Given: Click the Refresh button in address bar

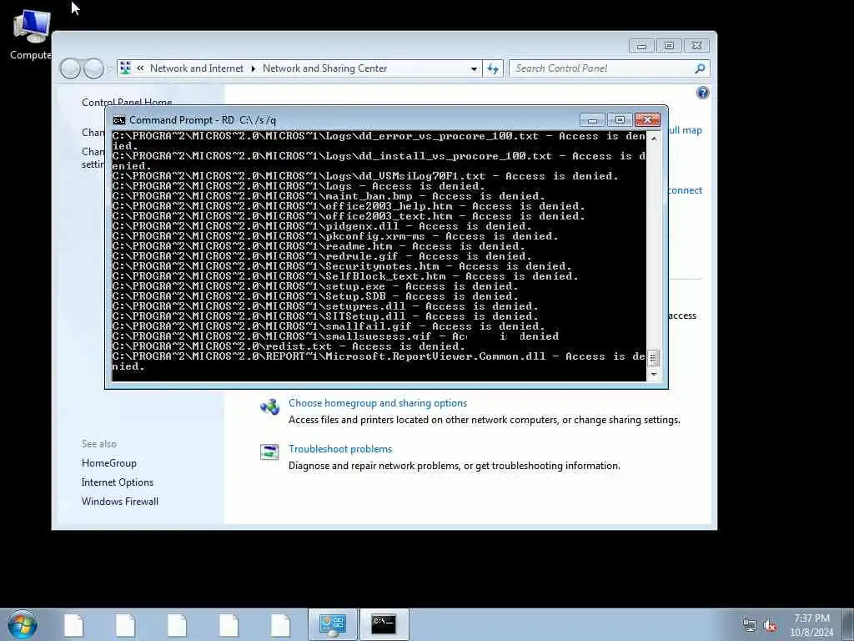Looking at the screenshot, I should click(493, 68).
